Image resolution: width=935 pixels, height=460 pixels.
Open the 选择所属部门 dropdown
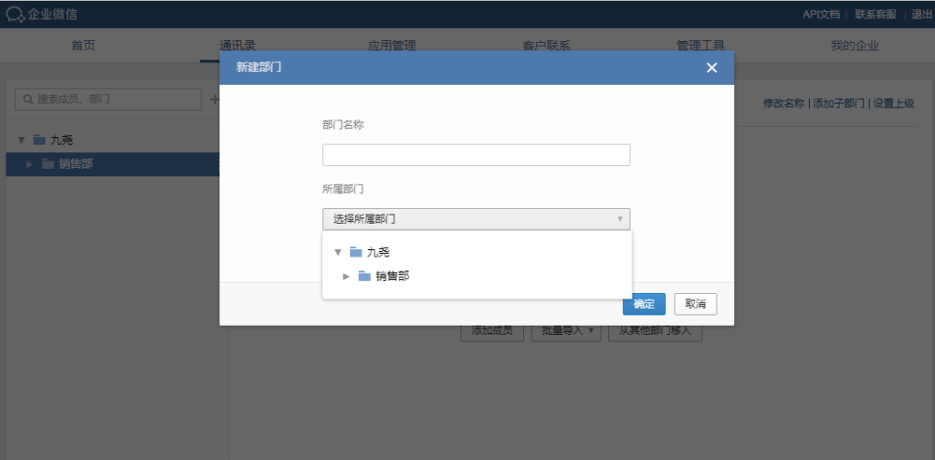click(476, 219)
